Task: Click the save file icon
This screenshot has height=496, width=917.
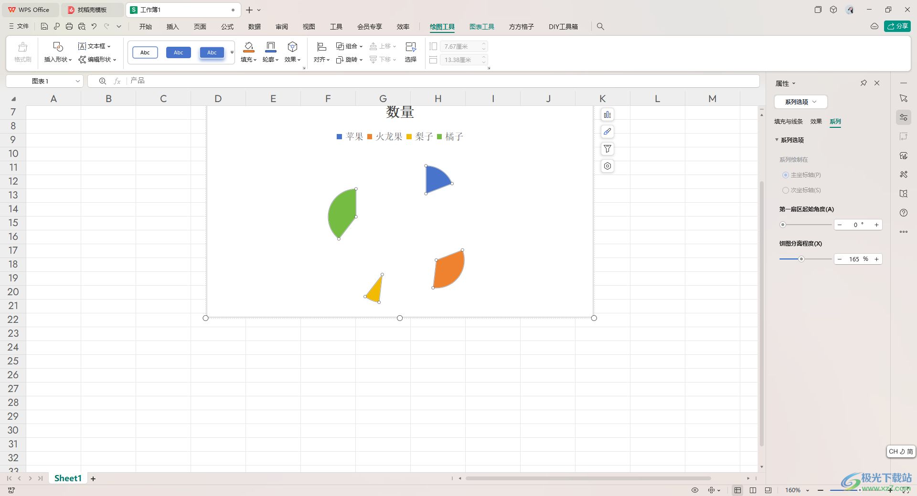Action: point(44,27)
